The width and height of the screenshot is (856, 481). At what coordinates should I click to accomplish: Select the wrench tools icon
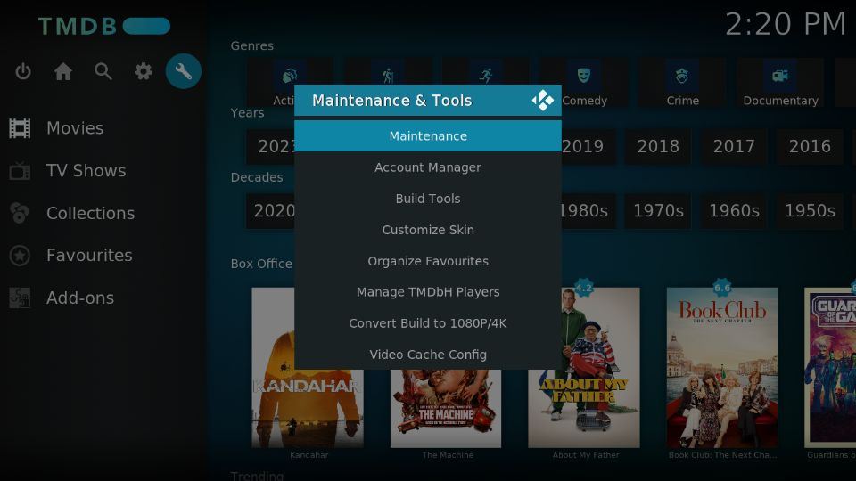(x=184, y=71)
